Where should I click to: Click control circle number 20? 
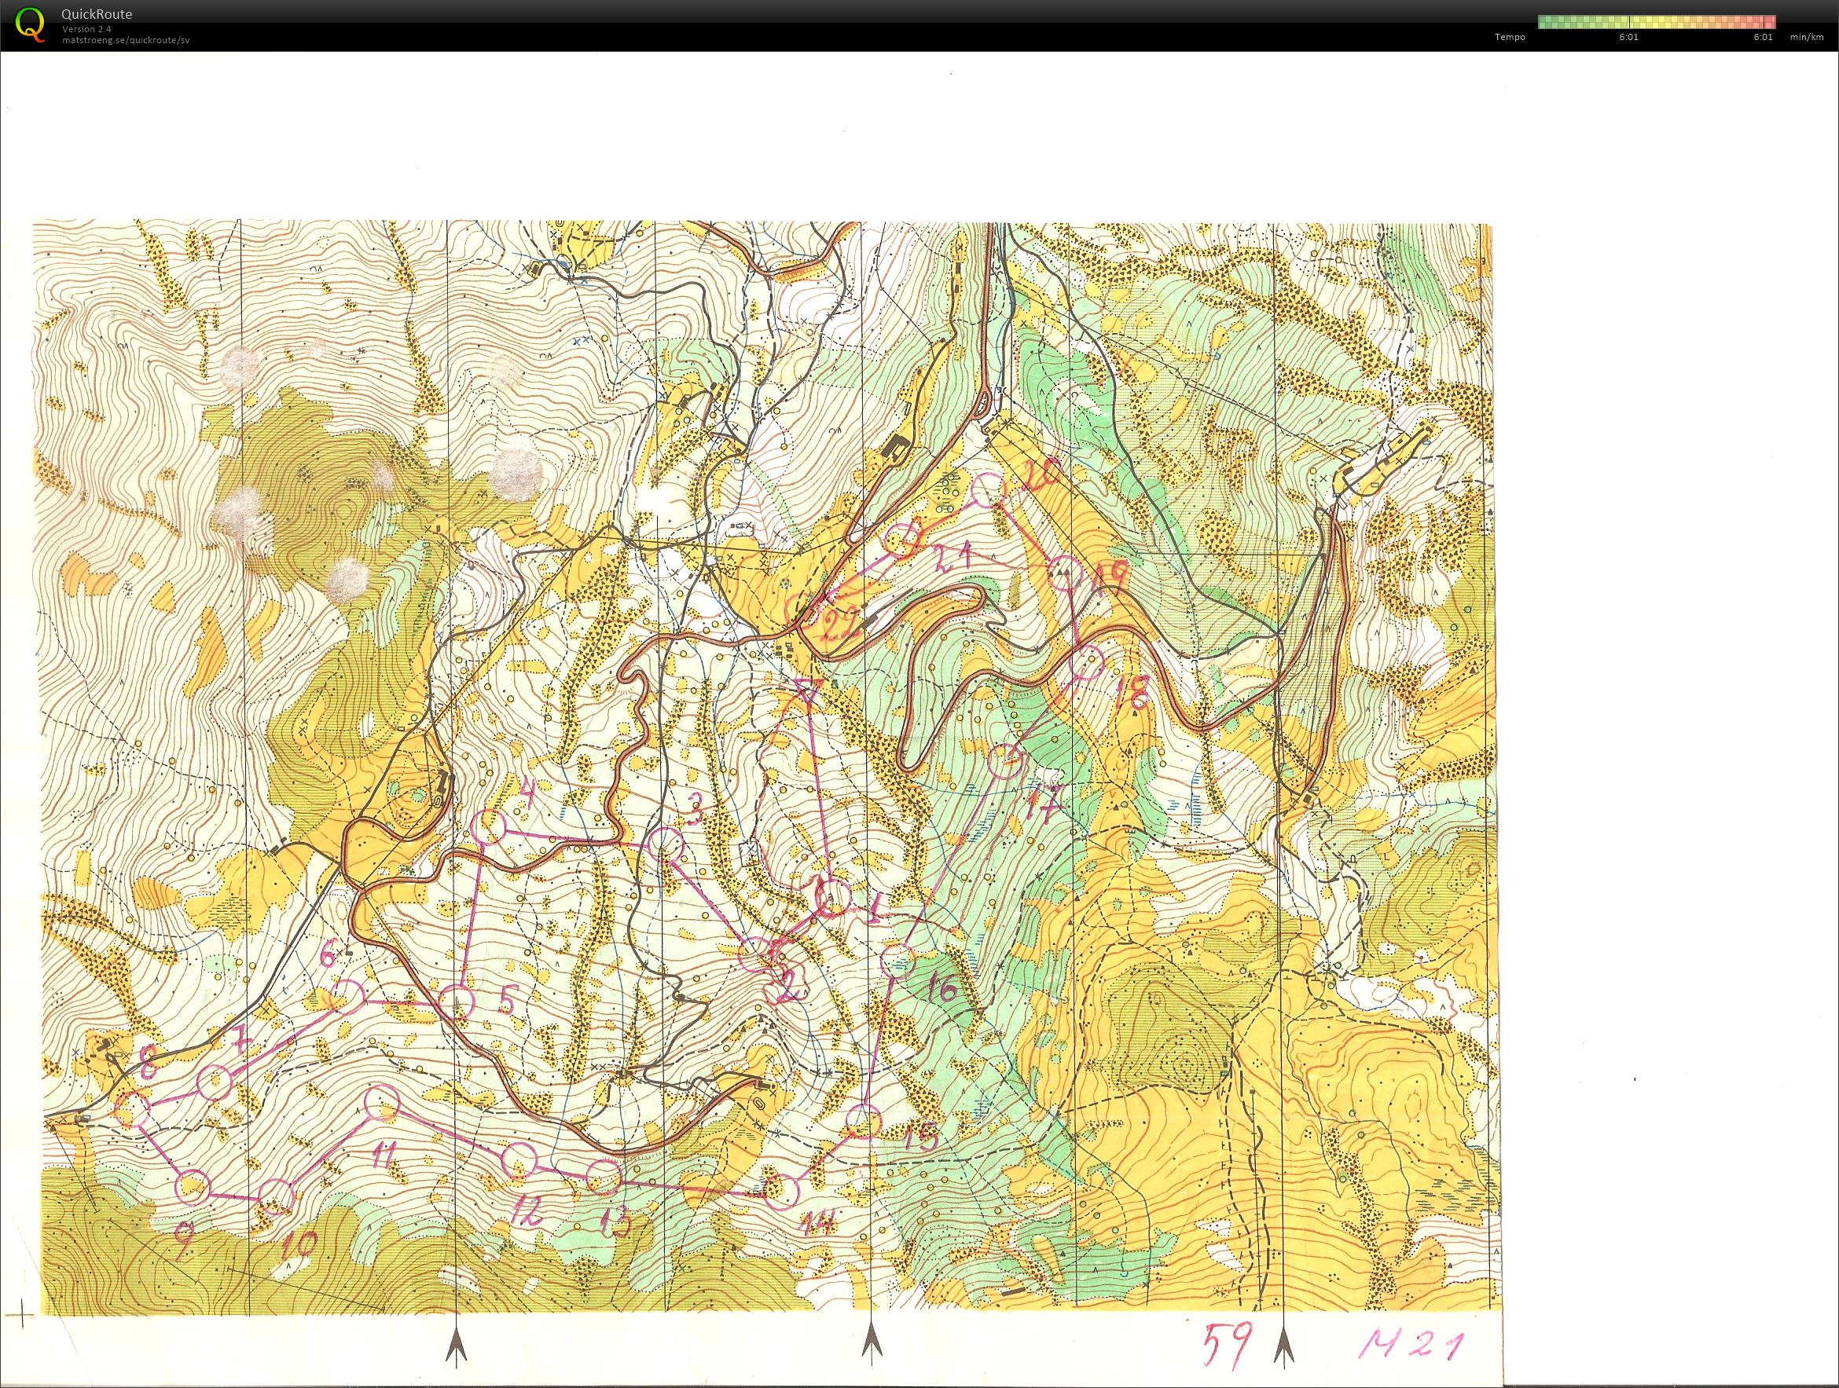pyautogui.click(x=989, y=489)
